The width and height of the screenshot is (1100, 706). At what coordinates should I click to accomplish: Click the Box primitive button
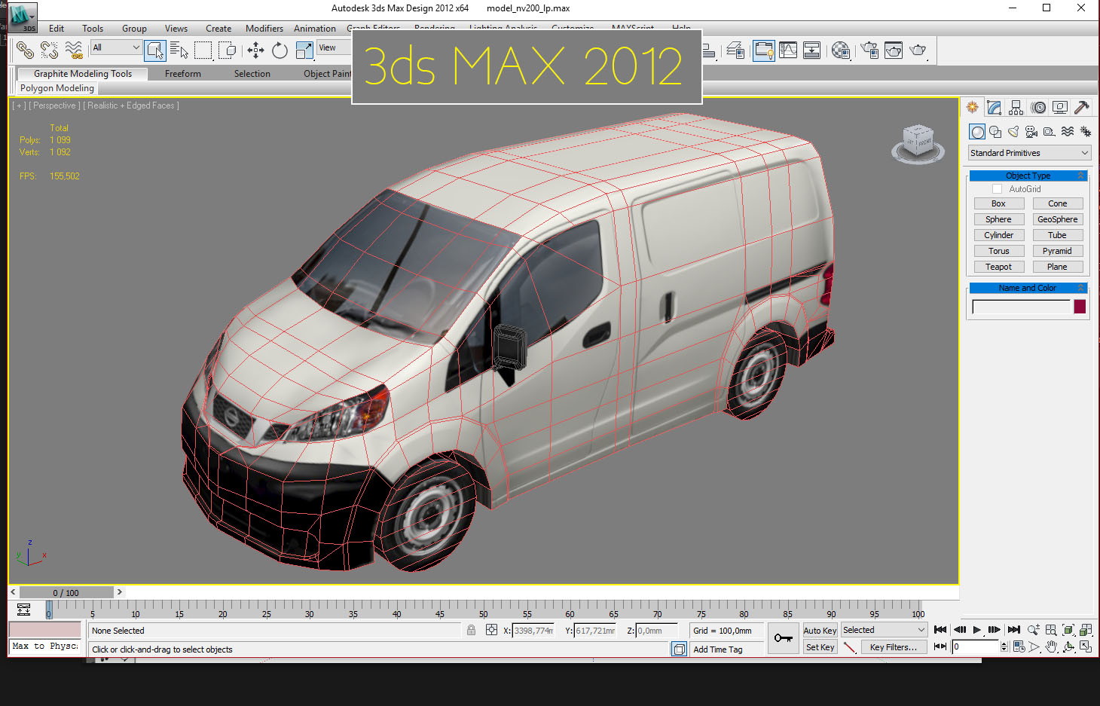(x=998, y=203)
